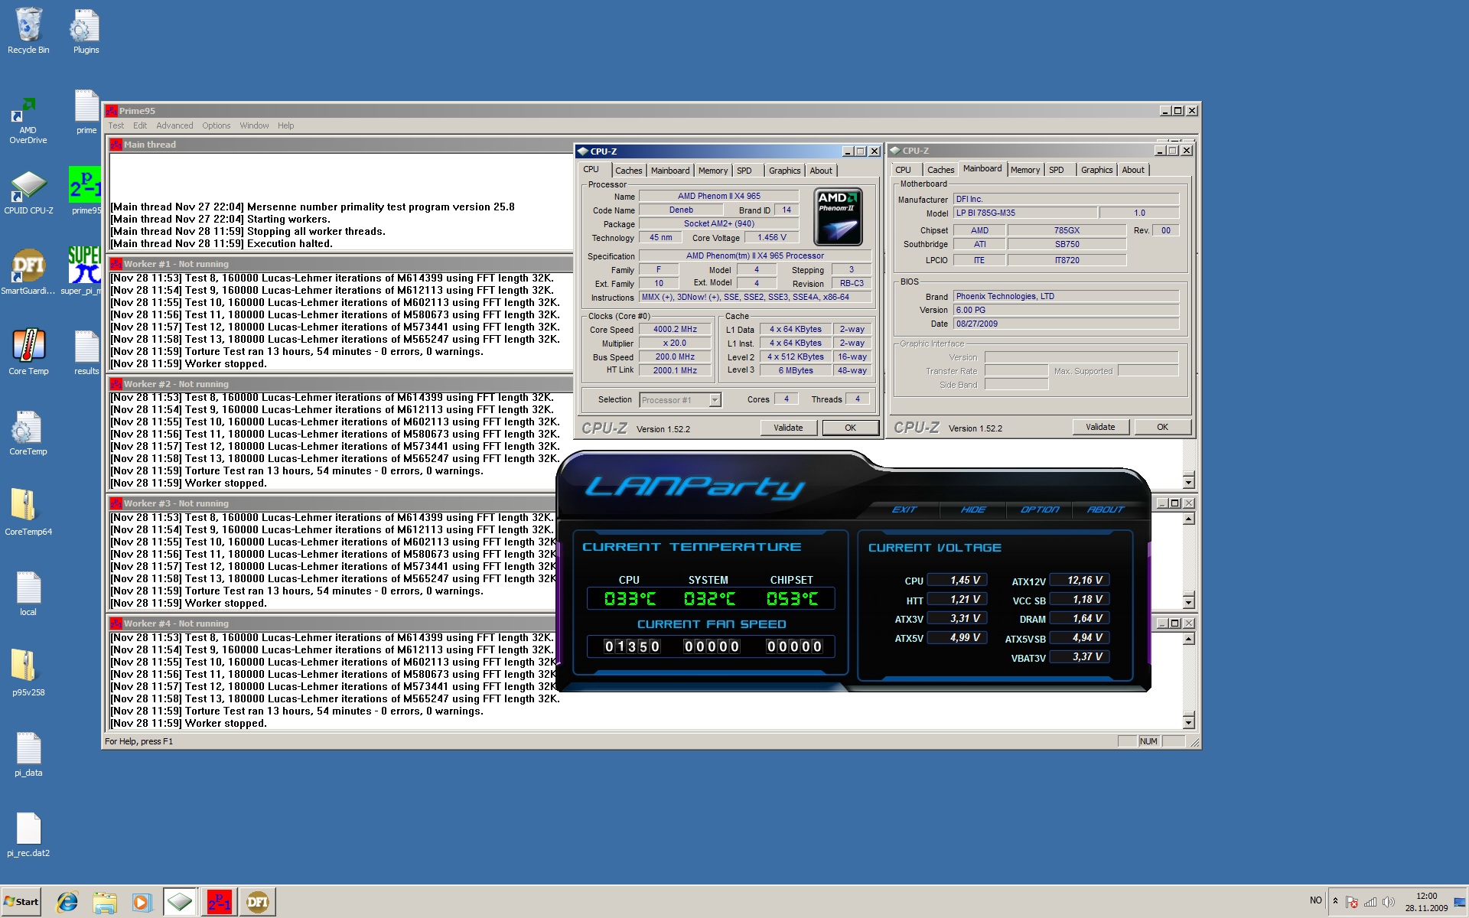Viewport: 1469px width, 918px height.
Task: Click HIDE in LANParty SmartGuardian
Action: point(973,509)
